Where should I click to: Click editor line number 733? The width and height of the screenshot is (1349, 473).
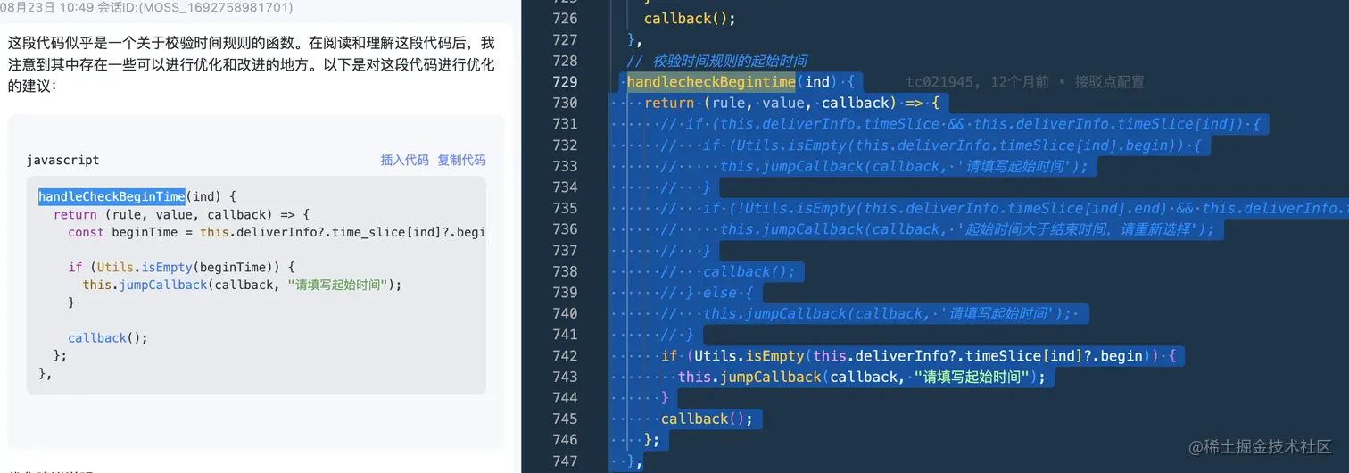pos(566,166)
